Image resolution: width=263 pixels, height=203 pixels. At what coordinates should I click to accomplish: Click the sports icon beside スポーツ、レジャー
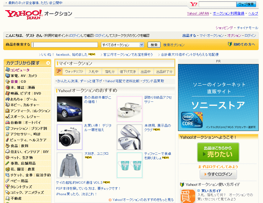tap(8, 116)
